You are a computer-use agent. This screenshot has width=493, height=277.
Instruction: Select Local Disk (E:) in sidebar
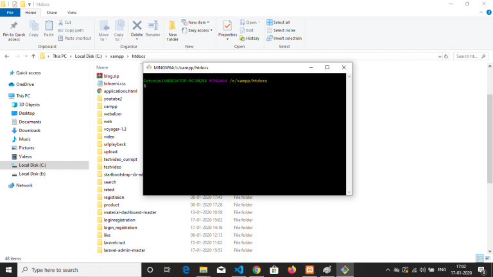pyautogui.click(x=31, y=174)
